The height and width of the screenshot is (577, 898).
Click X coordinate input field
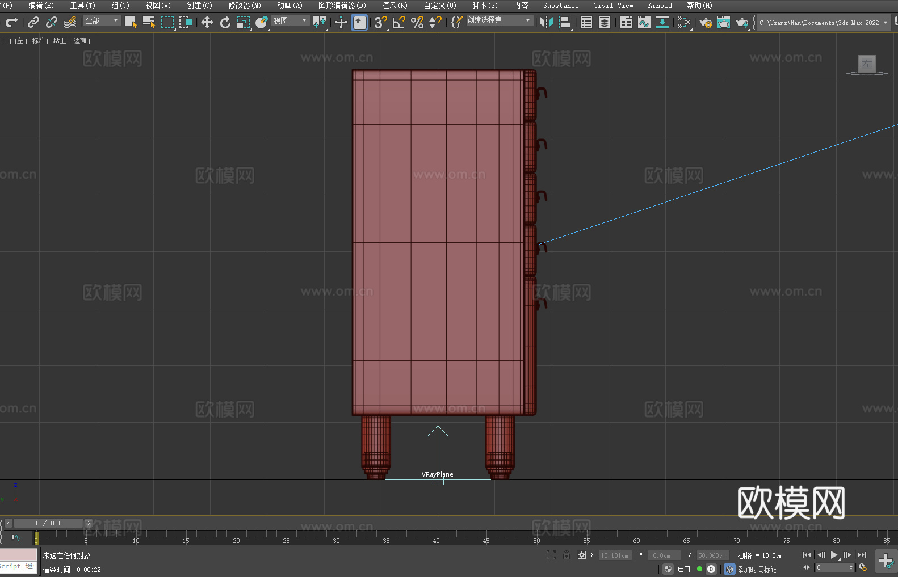(615, 555)
